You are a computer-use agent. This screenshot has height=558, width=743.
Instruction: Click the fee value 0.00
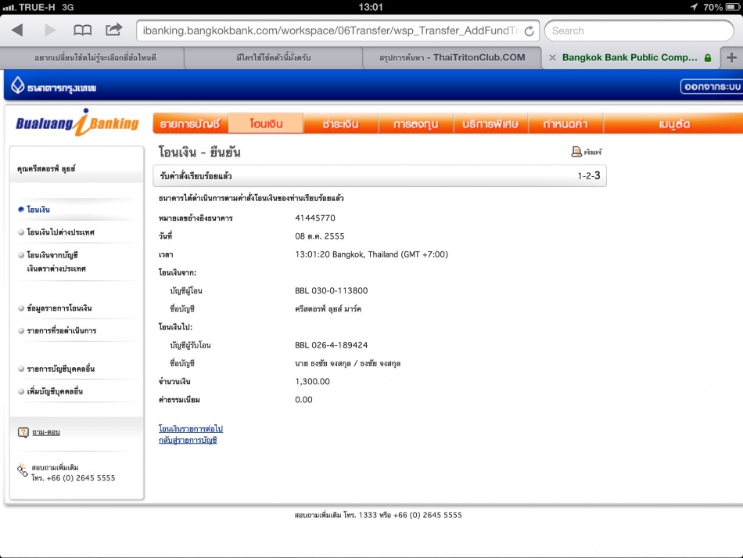pyautogui.click(x=303, y=400)
